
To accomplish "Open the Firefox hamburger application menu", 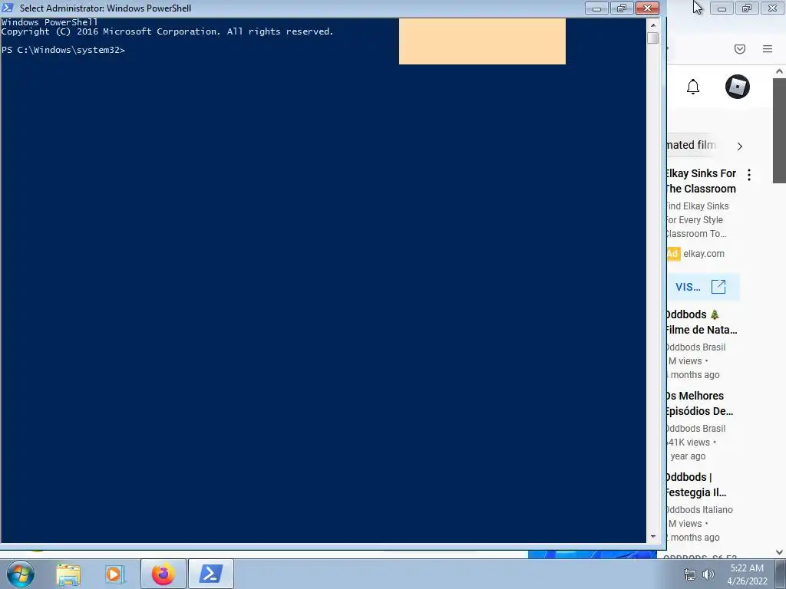I will (768, 48).
